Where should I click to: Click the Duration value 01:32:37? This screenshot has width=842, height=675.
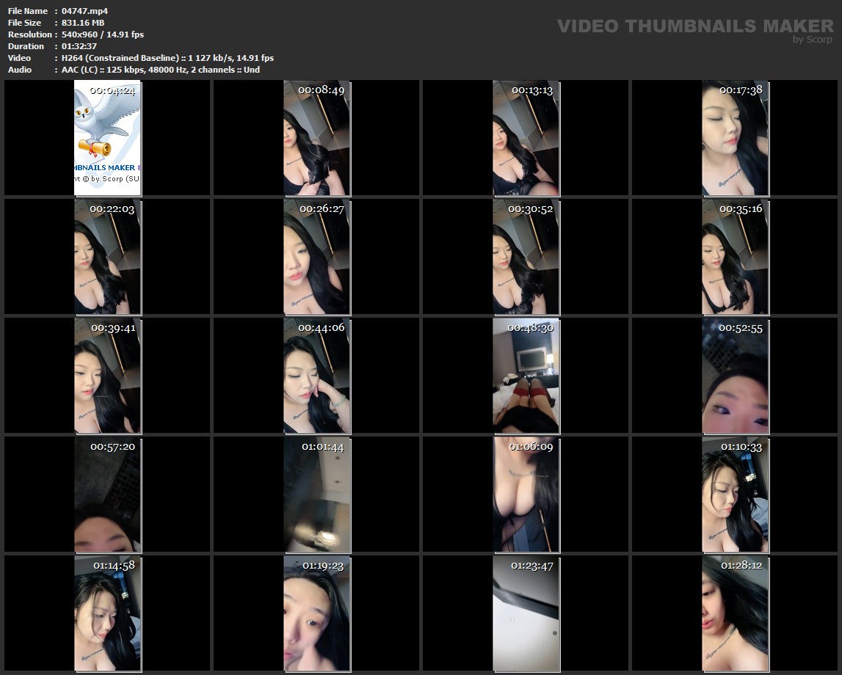coord(79,46)
